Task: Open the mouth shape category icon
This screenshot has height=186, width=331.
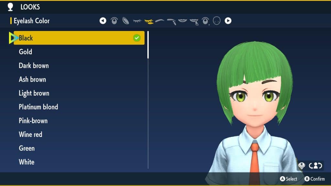Action: click(x=183, y=21)
